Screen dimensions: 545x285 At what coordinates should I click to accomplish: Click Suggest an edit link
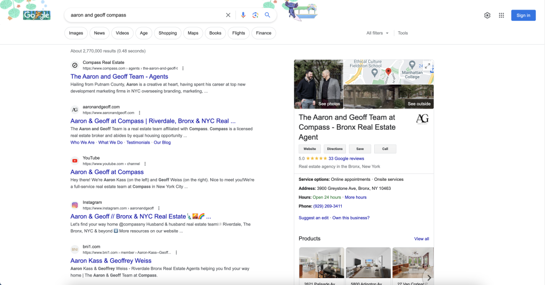[x=313, y=218]
